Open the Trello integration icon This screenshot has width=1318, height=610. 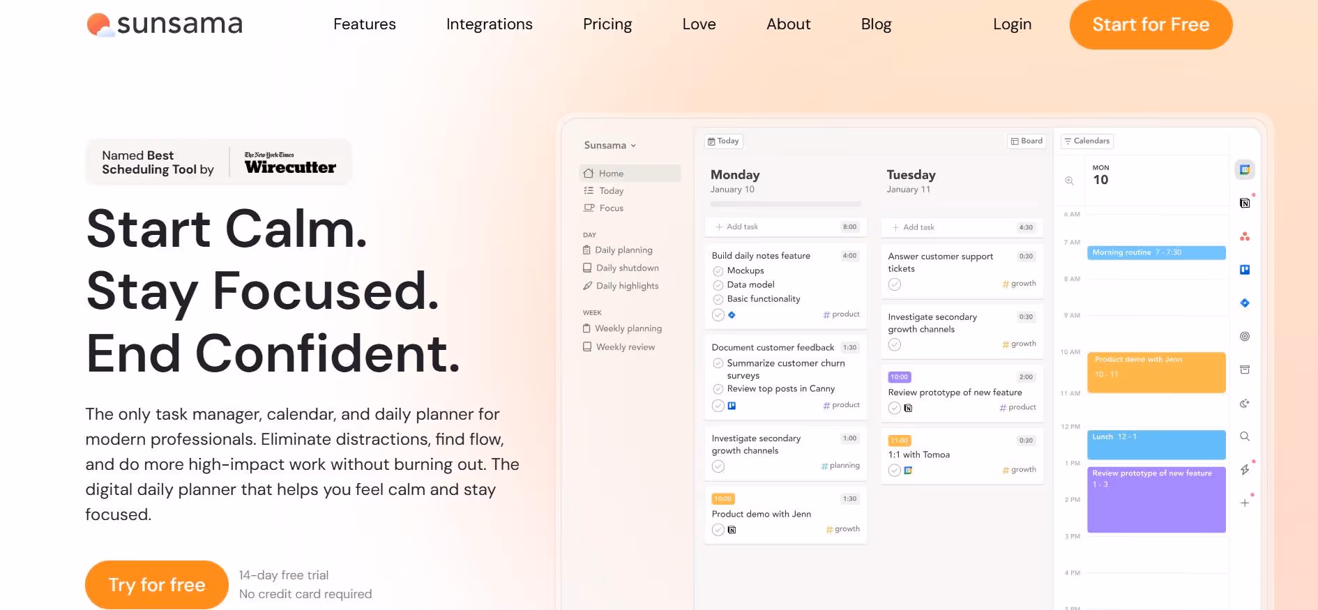(1245, 270)
